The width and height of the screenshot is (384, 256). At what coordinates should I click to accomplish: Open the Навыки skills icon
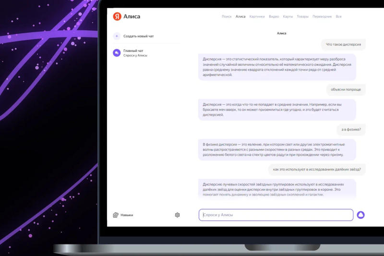point(116,215)
